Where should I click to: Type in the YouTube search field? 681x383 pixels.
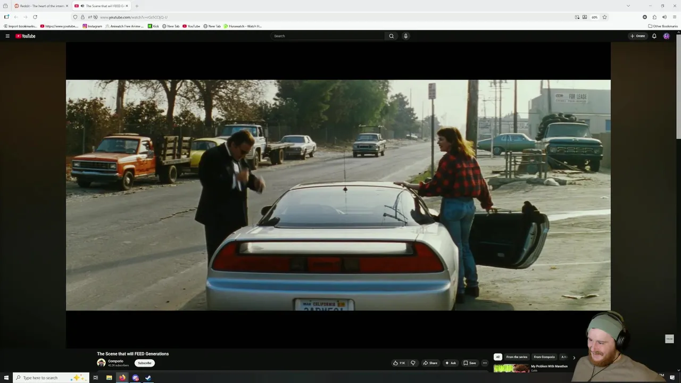(x=328, y=36)
